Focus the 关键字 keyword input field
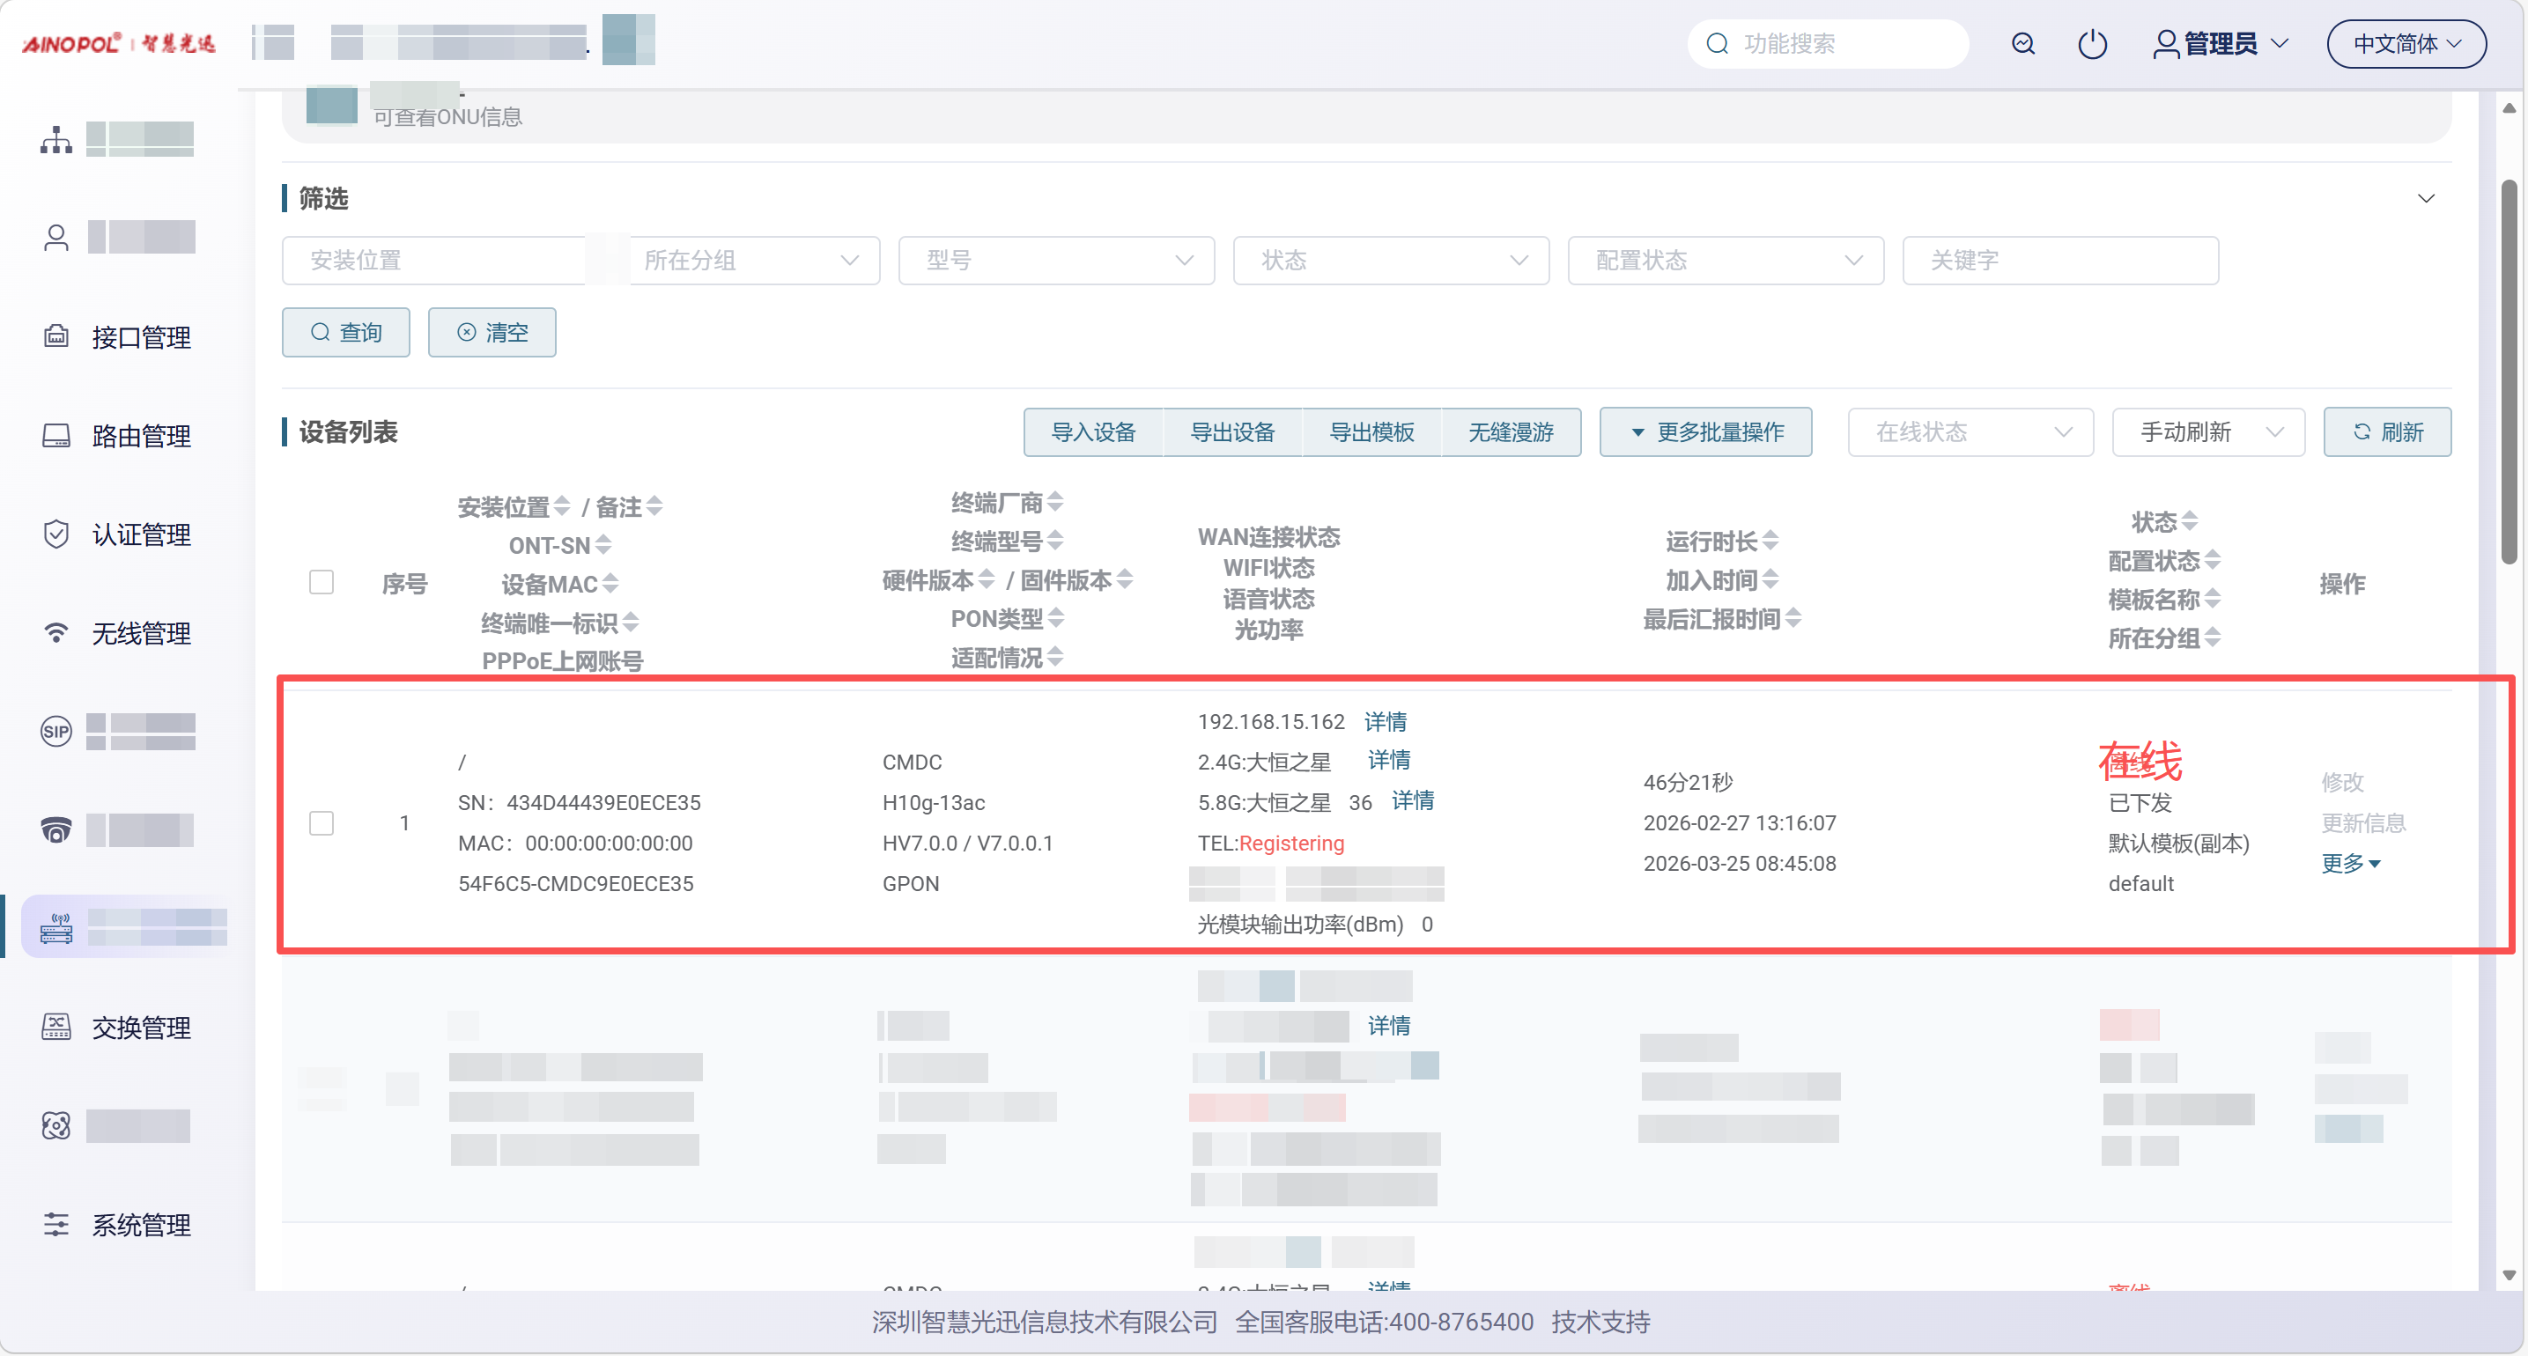 pos(2060,260)
